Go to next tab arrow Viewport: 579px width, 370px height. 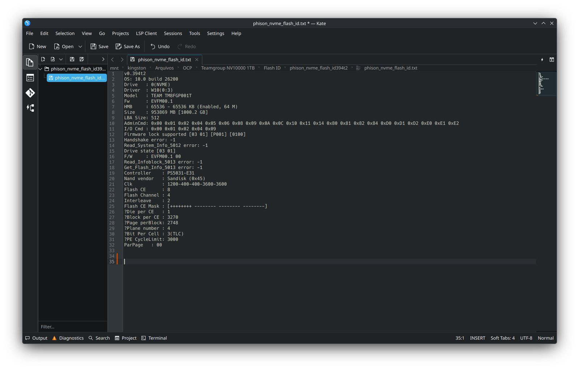(x=122, y=60)
